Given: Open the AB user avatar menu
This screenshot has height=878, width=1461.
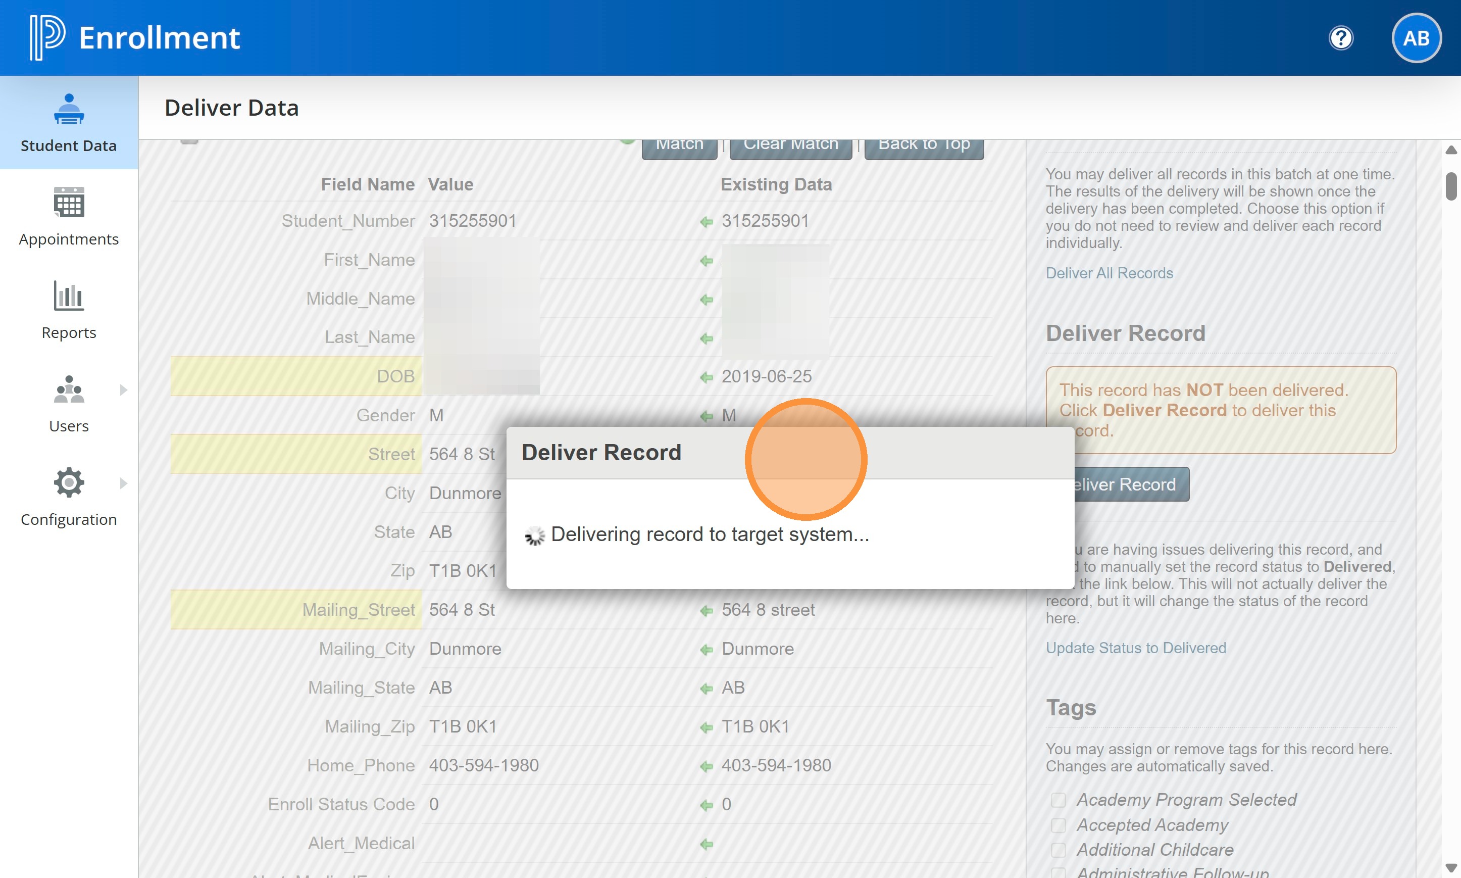Looking at the screenshot, I should [x=1416, y=38].
